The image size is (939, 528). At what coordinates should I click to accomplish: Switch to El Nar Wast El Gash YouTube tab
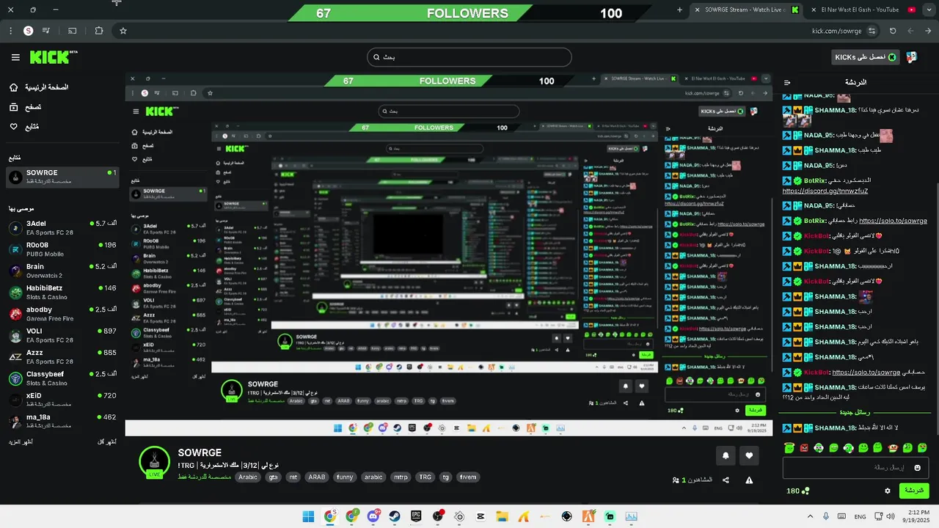pyautogui.click(x=860, y=10)
